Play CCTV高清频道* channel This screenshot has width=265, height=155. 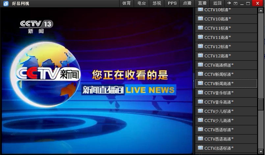226,65
